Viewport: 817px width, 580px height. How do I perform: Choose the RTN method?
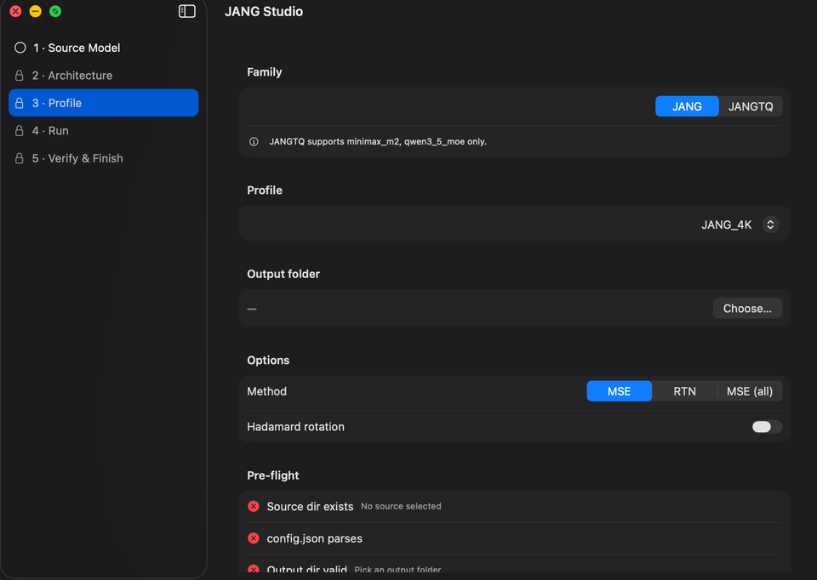[684, 391]
